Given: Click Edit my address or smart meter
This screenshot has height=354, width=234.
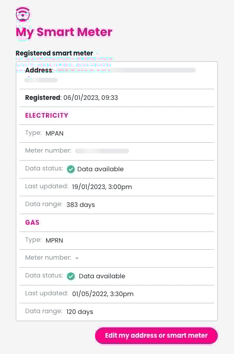Looking at the screenshot, I should [156, 335].
